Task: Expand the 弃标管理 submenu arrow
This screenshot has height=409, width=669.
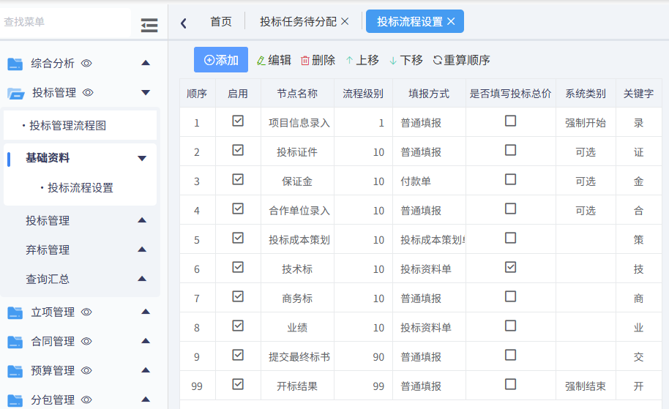Action: 142,249
